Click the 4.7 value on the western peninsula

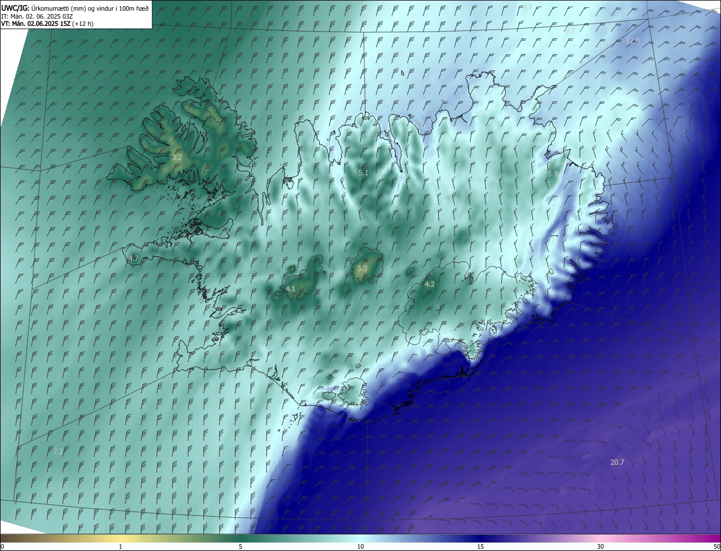pos(133,258)
